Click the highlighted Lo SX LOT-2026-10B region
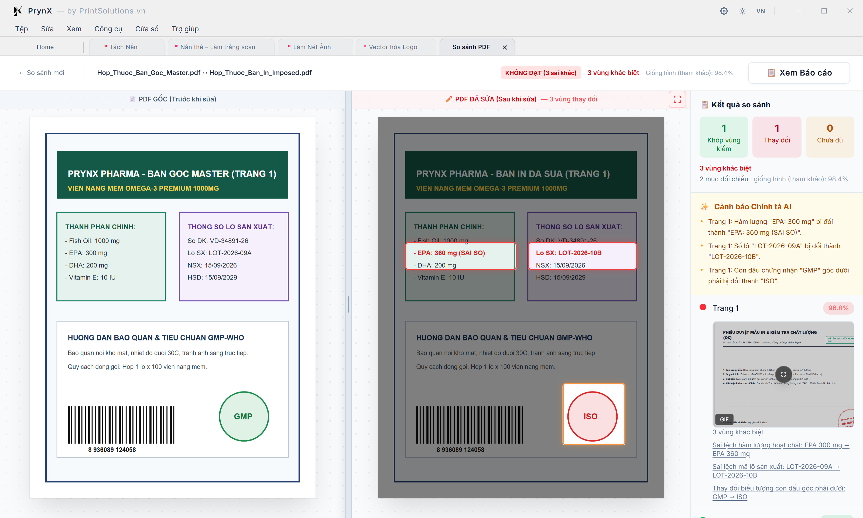Viewport: 863px width, 518px height. 582,256
